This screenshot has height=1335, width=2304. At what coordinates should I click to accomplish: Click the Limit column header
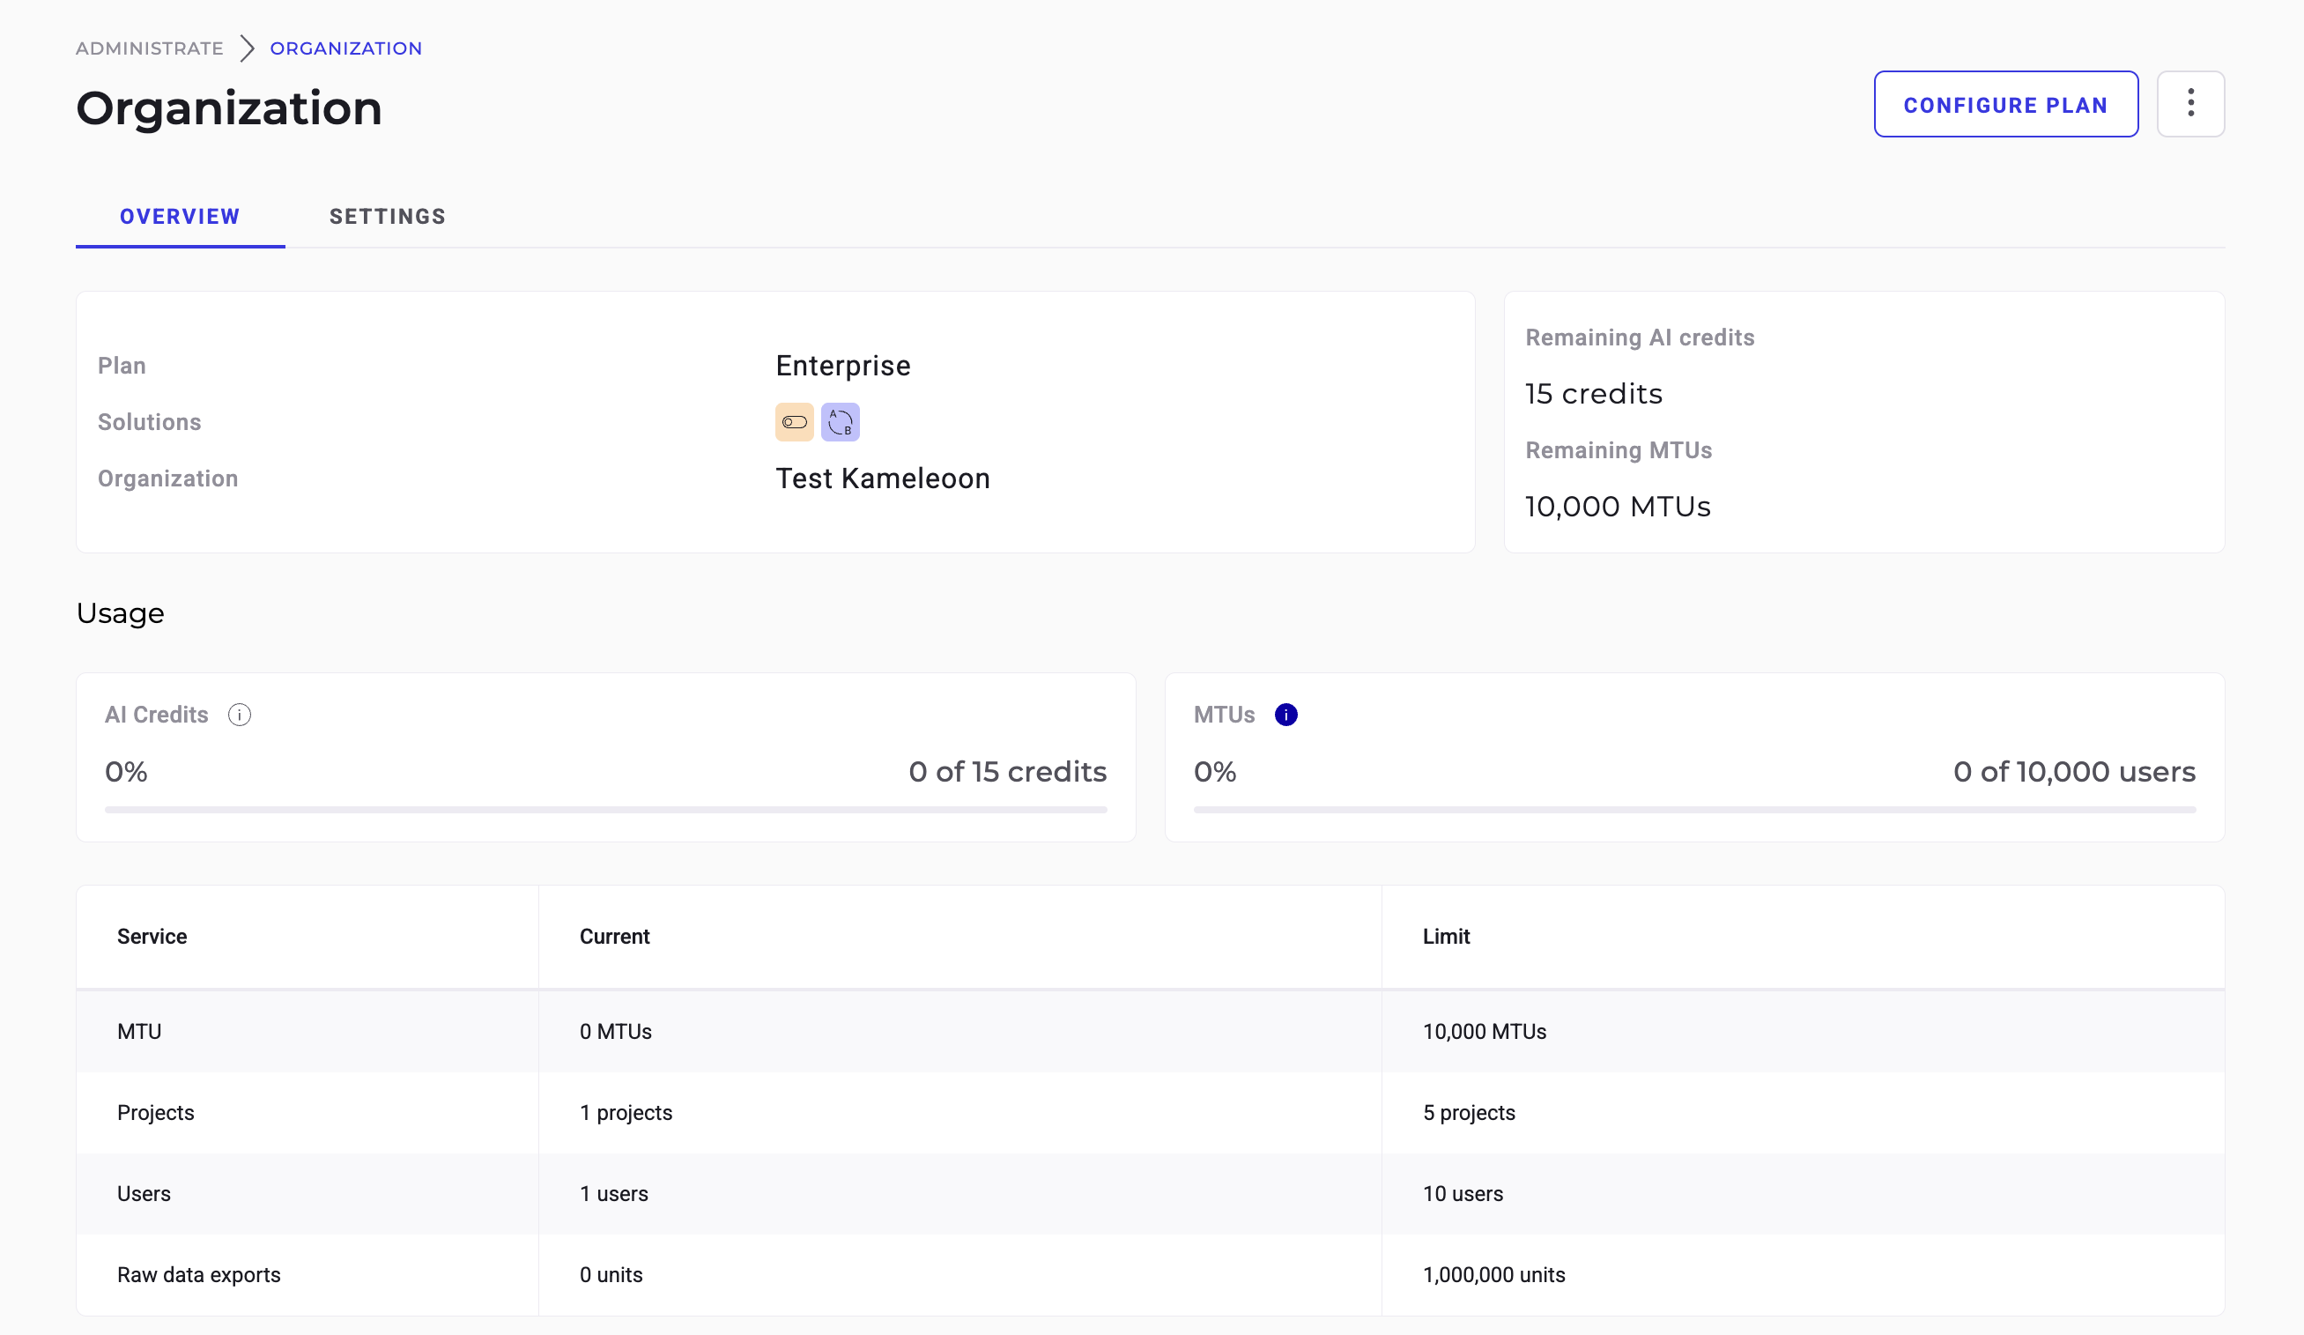coord(1446,937)
